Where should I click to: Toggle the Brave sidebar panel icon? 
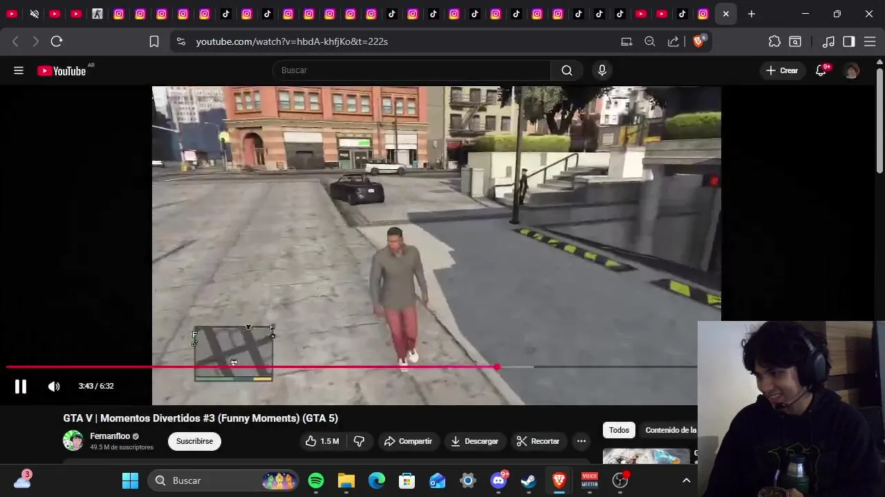tap(849, 41)
